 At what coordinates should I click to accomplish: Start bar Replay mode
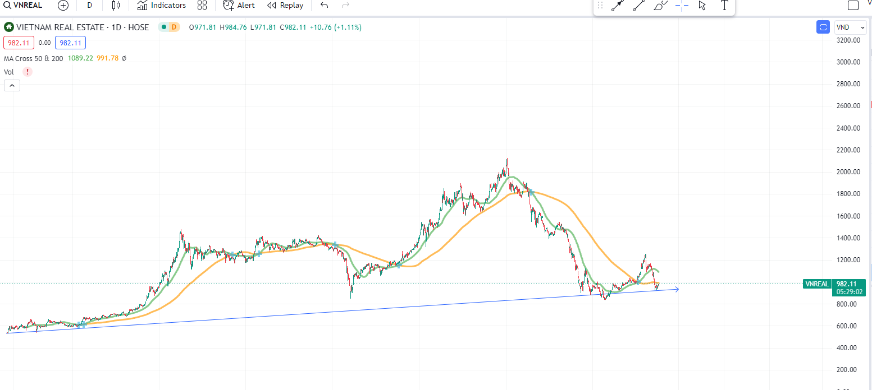285,6
